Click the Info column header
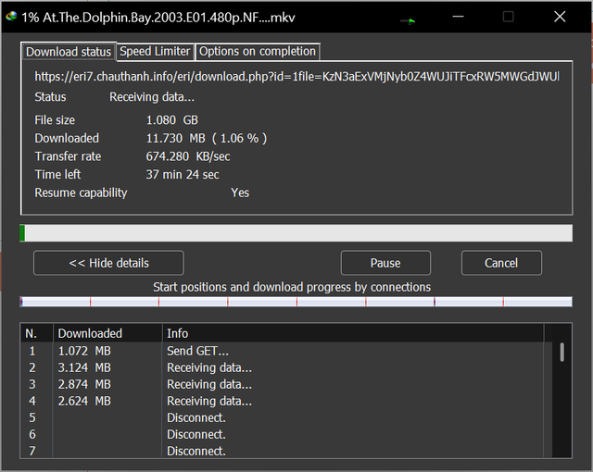This screenshot has width=593, height=472. coord(353,333)
